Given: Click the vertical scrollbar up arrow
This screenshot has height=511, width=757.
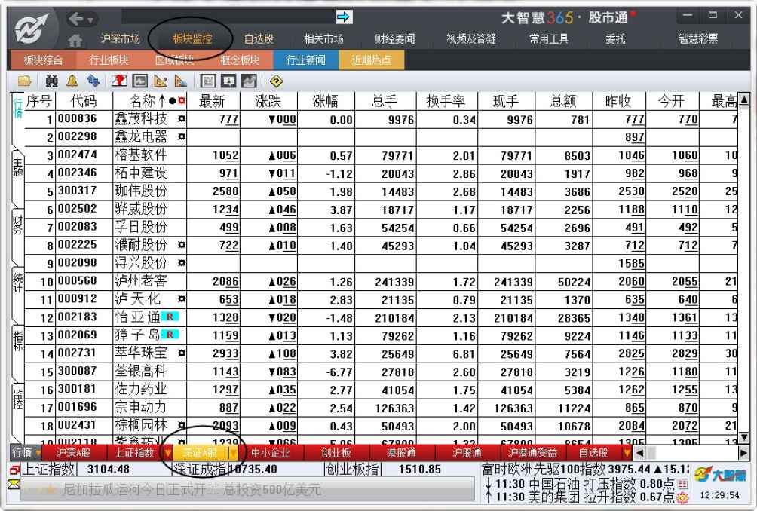Looking at the screenshot, I should [744, 100].
